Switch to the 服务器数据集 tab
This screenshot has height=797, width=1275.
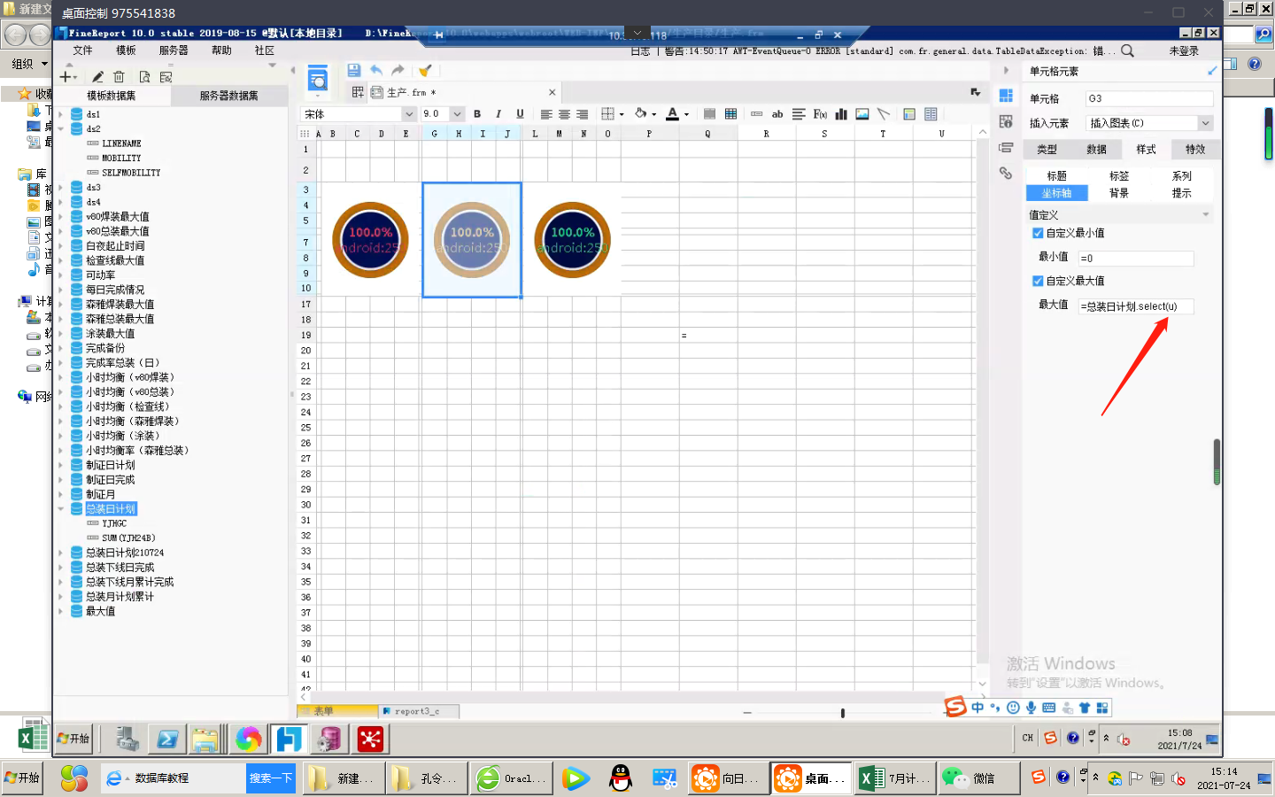click(229, 96)
